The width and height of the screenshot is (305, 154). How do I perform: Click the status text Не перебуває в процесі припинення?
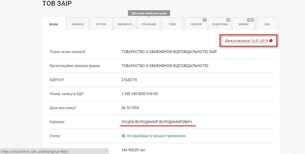(x=156, y=136)
